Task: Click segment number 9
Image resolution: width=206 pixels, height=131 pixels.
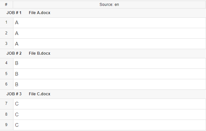Action: click(x=6, y=125)
